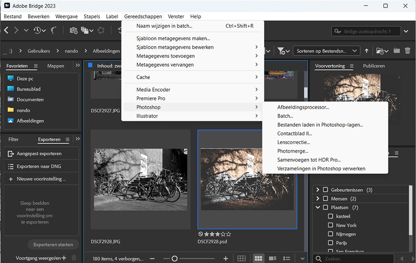This screenshot has height=263, width=416.
Task: Click the Exporteren starten button
Action: point(53,244)
